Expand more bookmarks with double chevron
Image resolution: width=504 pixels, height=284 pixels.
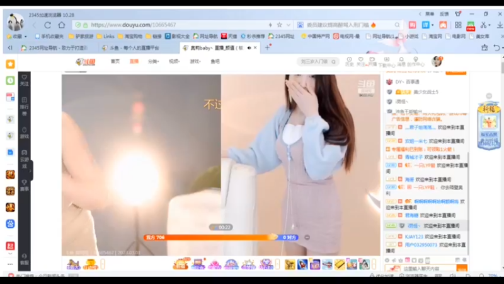pos(501,37)
